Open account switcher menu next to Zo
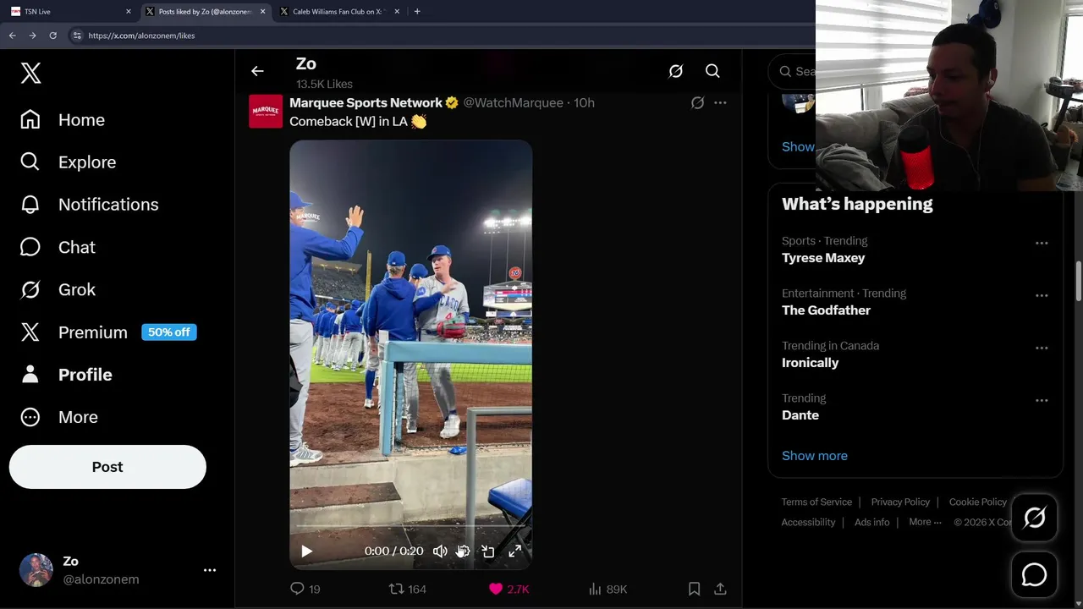This screenshot has height=609, width=1083. pyautogui.click(x=210, y=570)
